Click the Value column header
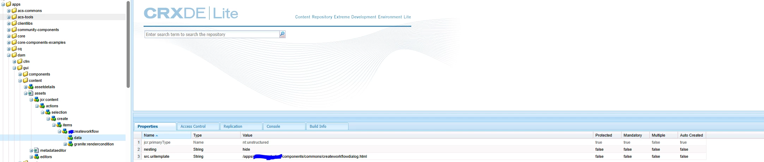Viewport: 764px width, 162px height. click(x=417, y=135)
